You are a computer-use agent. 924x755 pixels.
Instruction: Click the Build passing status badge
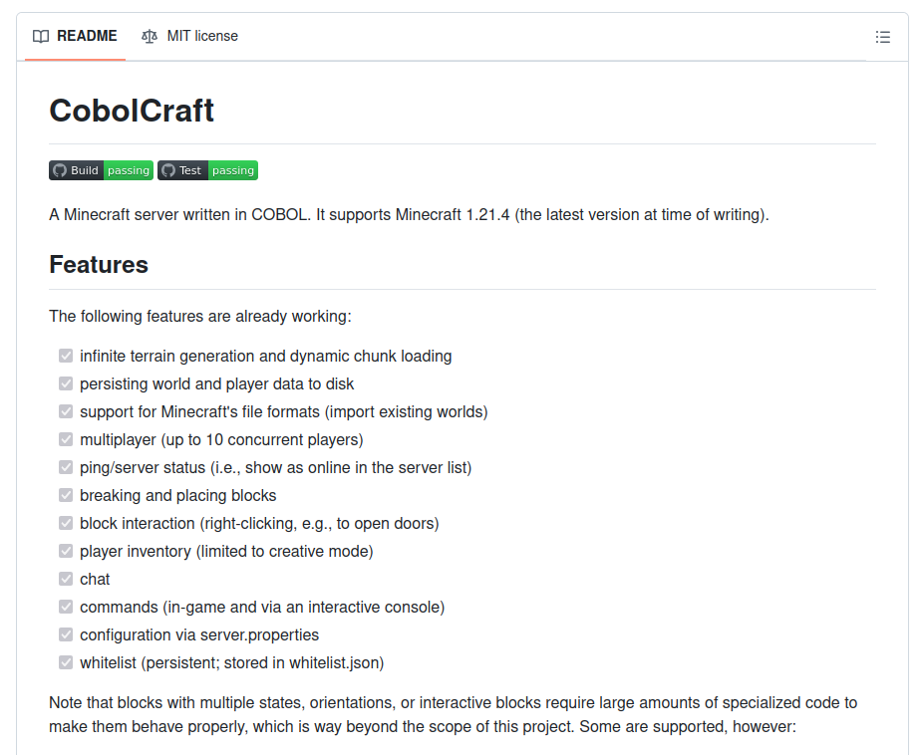pyautogui.click(x=101, y=169)
